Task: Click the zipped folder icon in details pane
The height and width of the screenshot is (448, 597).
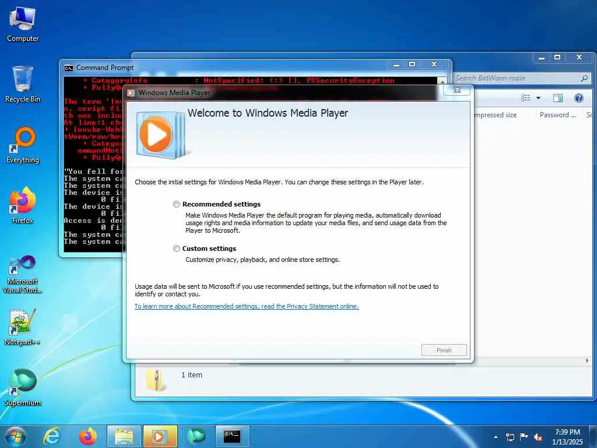Action: coord(156,380)
